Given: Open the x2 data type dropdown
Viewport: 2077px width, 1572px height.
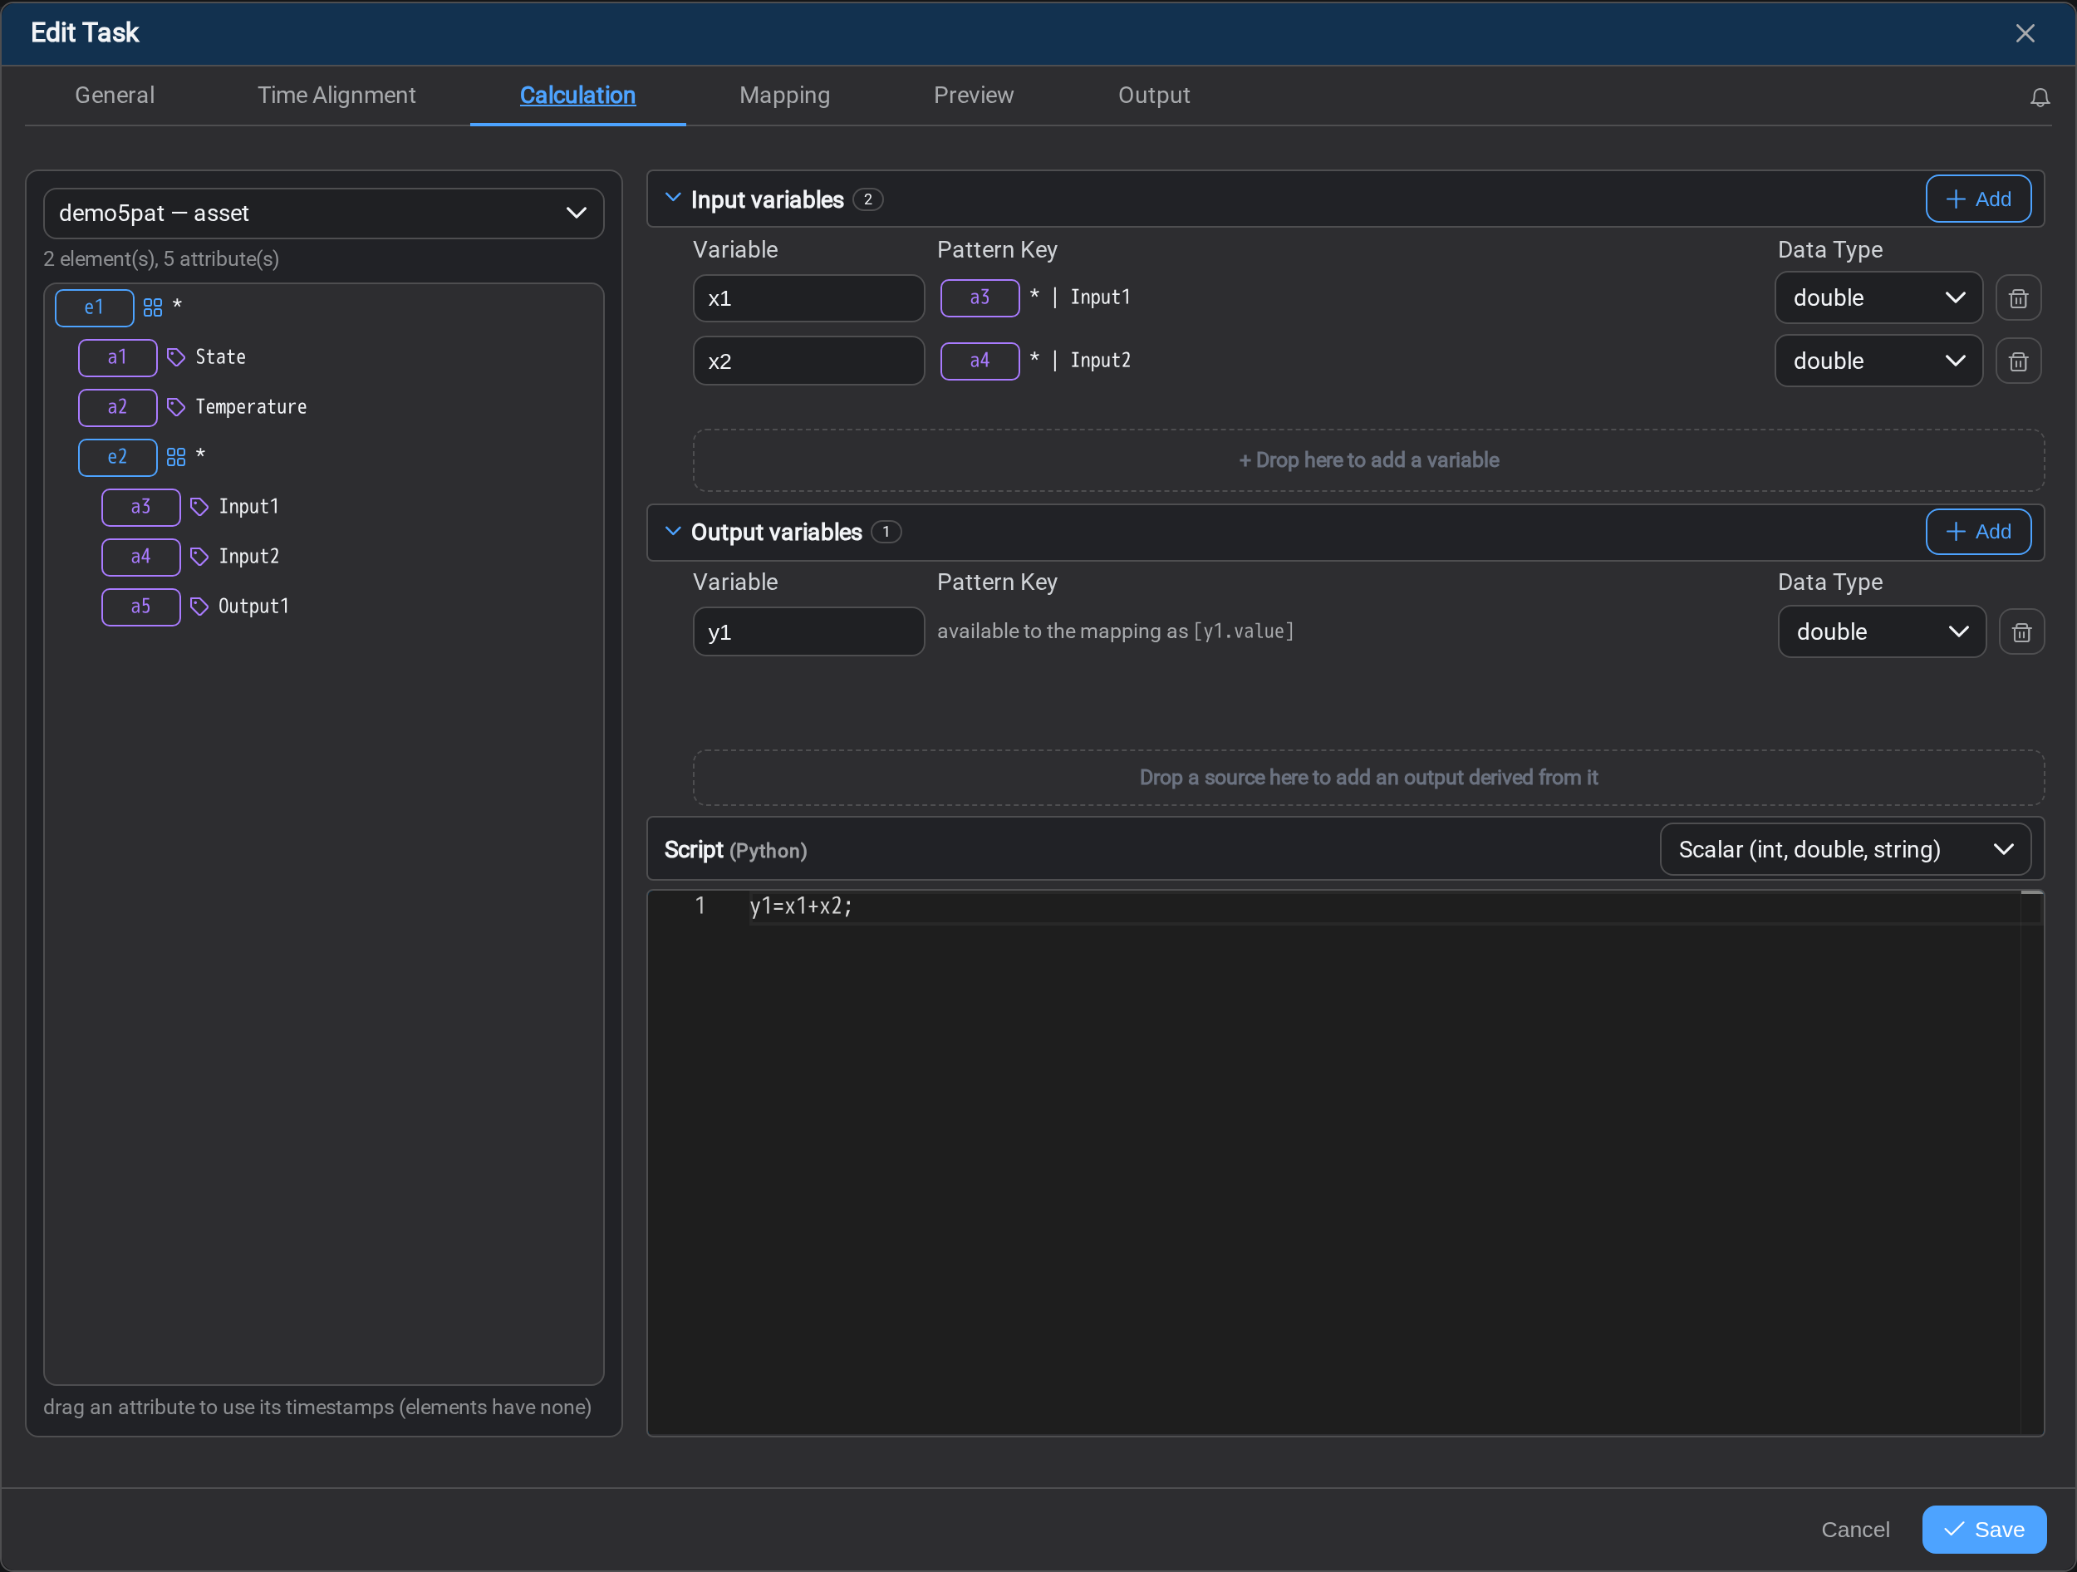Looking at the screenshot, I should [x=1878, y=361].
